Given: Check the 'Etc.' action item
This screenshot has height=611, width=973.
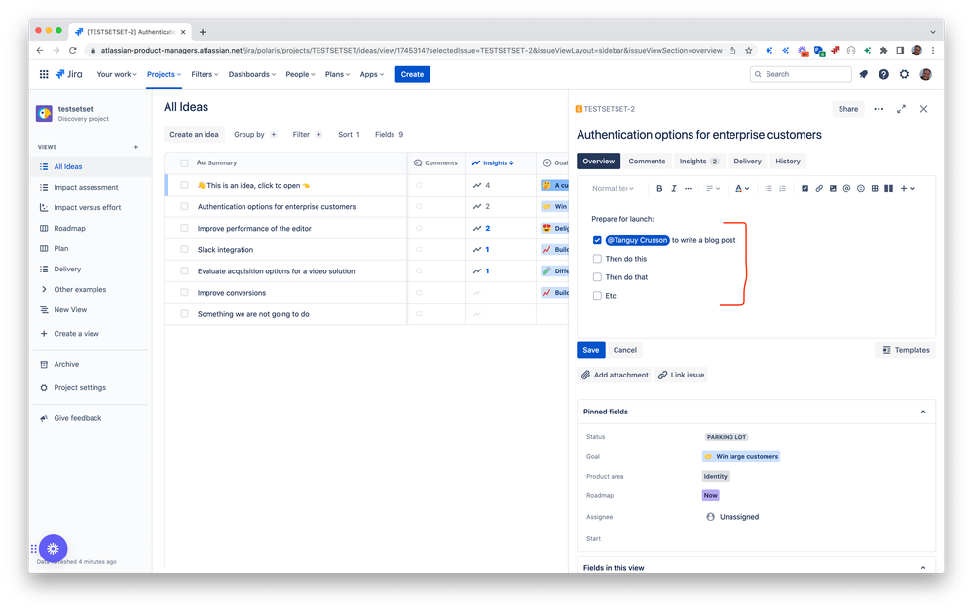Looking at the screenshot, I should 597,296.
